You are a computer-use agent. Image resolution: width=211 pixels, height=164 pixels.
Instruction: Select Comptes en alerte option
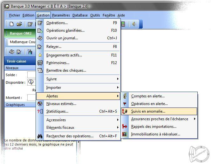148,96
